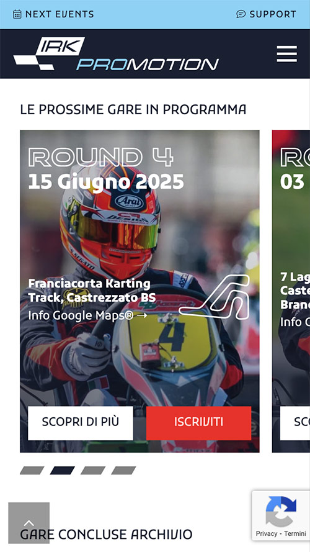This screenshot has height=552, width=310.
Task: Click Scopri di più for Round 4
Action: click(x=81, y=423)
